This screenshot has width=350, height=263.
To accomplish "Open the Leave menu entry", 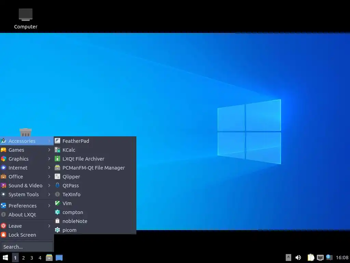I will [x=27, y=226].
